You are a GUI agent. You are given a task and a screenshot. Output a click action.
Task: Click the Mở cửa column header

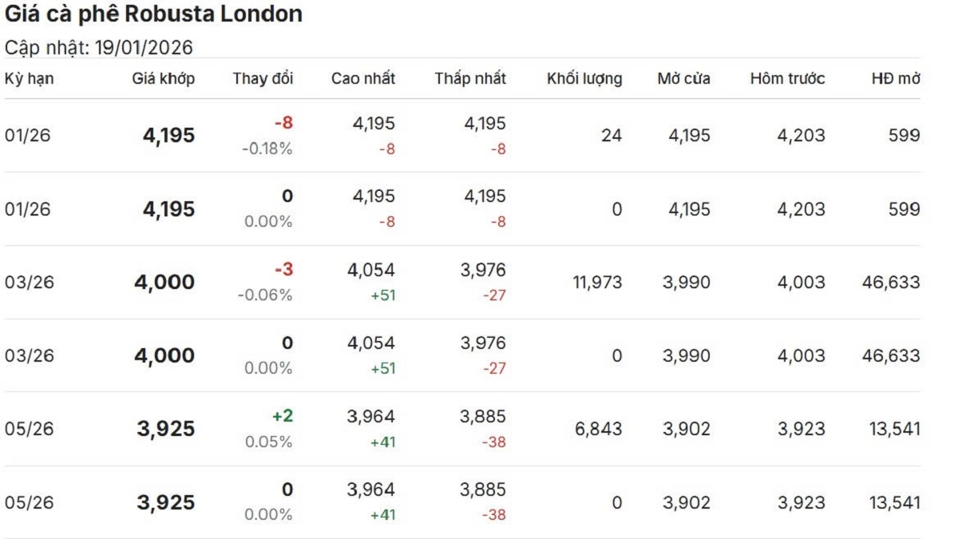click(x=683, y=78)
